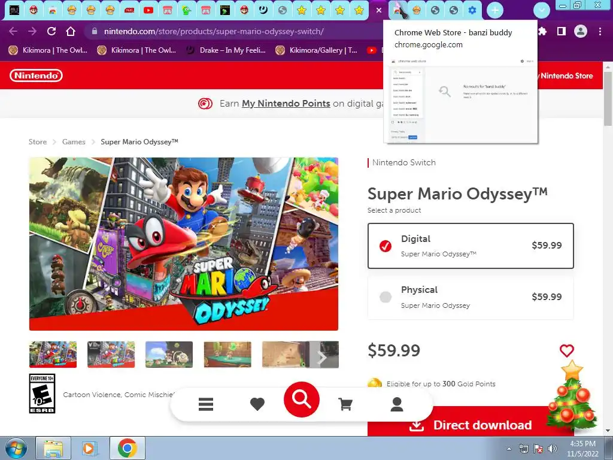Viewport: 613px width, 460px height.
Task: Click the Nintendo logo in the header
Action: pyautogui.click(x=36, y=75)
